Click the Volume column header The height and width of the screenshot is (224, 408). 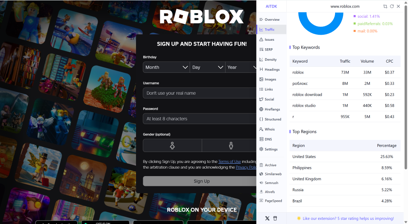pyautogui.click(x=367, y=61)
